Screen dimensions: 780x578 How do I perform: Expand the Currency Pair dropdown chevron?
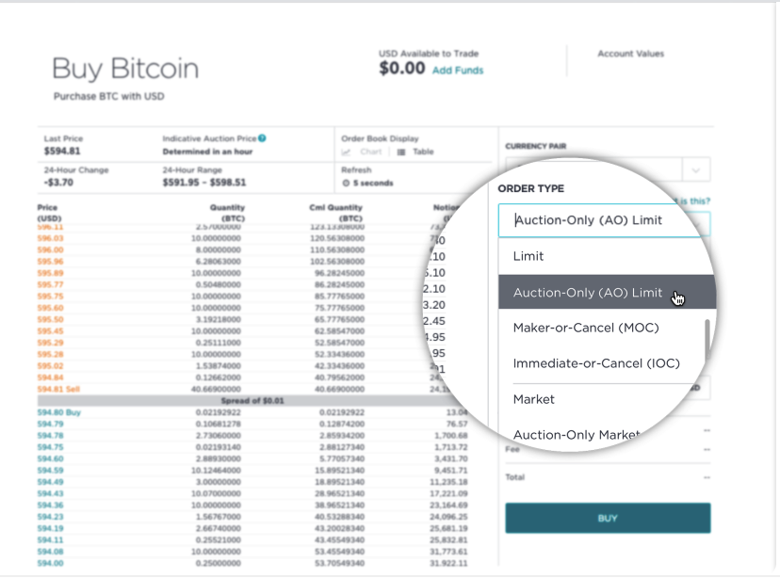point(696,170)
